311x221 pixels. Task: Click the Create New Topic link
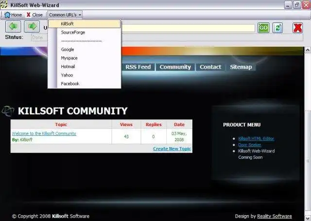(172, 148)
